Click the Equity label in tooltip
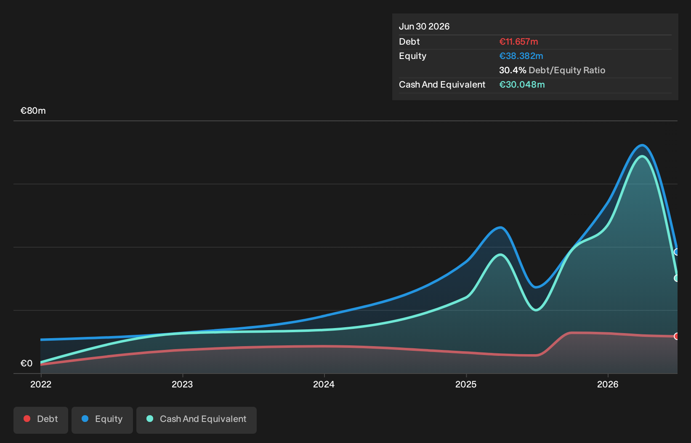The height and width of the screenshot is (443, 691). click(413, 56)
